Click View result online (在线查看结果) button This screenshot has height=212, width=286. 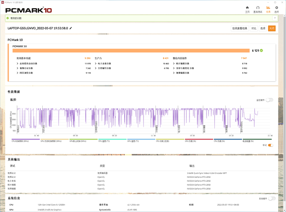(x=239, y=28)
